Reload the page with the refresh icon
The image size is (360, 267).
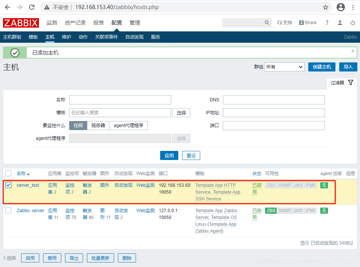32,7
